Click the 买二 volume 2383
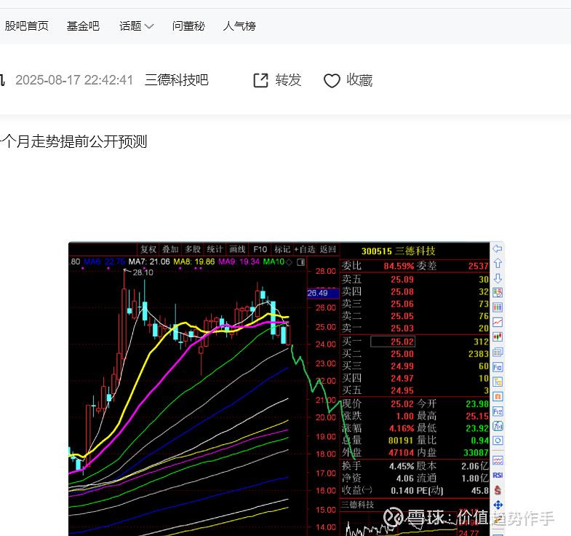The image size is (571, 536). pyautogui.click(x=479, y=354)
